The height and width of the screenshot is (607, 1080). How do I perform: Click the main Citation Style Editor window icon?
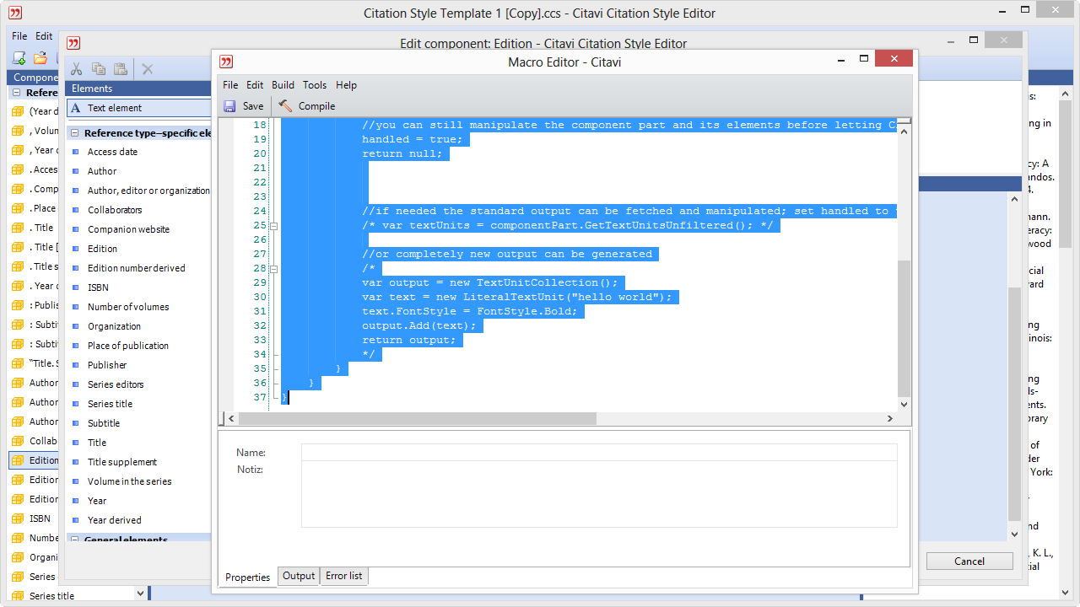tap(15, 13)
